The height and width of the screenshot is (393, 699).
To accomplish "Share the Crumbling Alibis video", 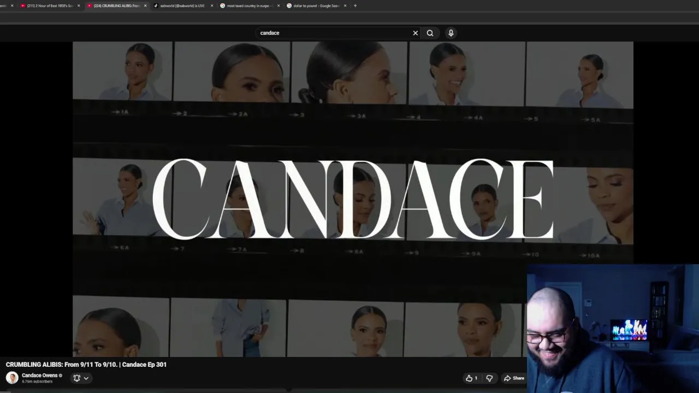I will tap(514, 378).
